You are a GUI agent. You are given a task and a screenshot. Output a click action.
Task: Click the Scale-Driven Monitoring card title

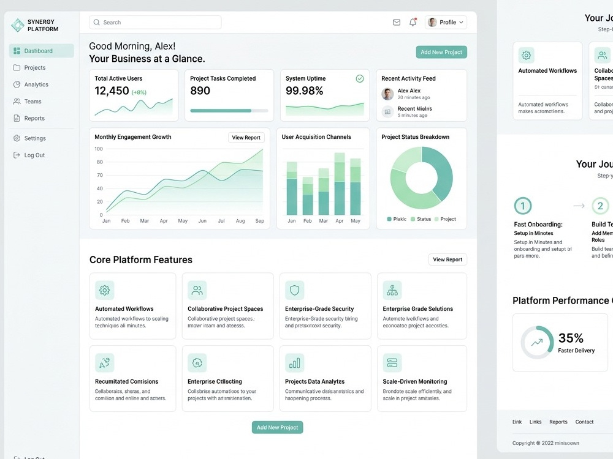pos(415,381)
